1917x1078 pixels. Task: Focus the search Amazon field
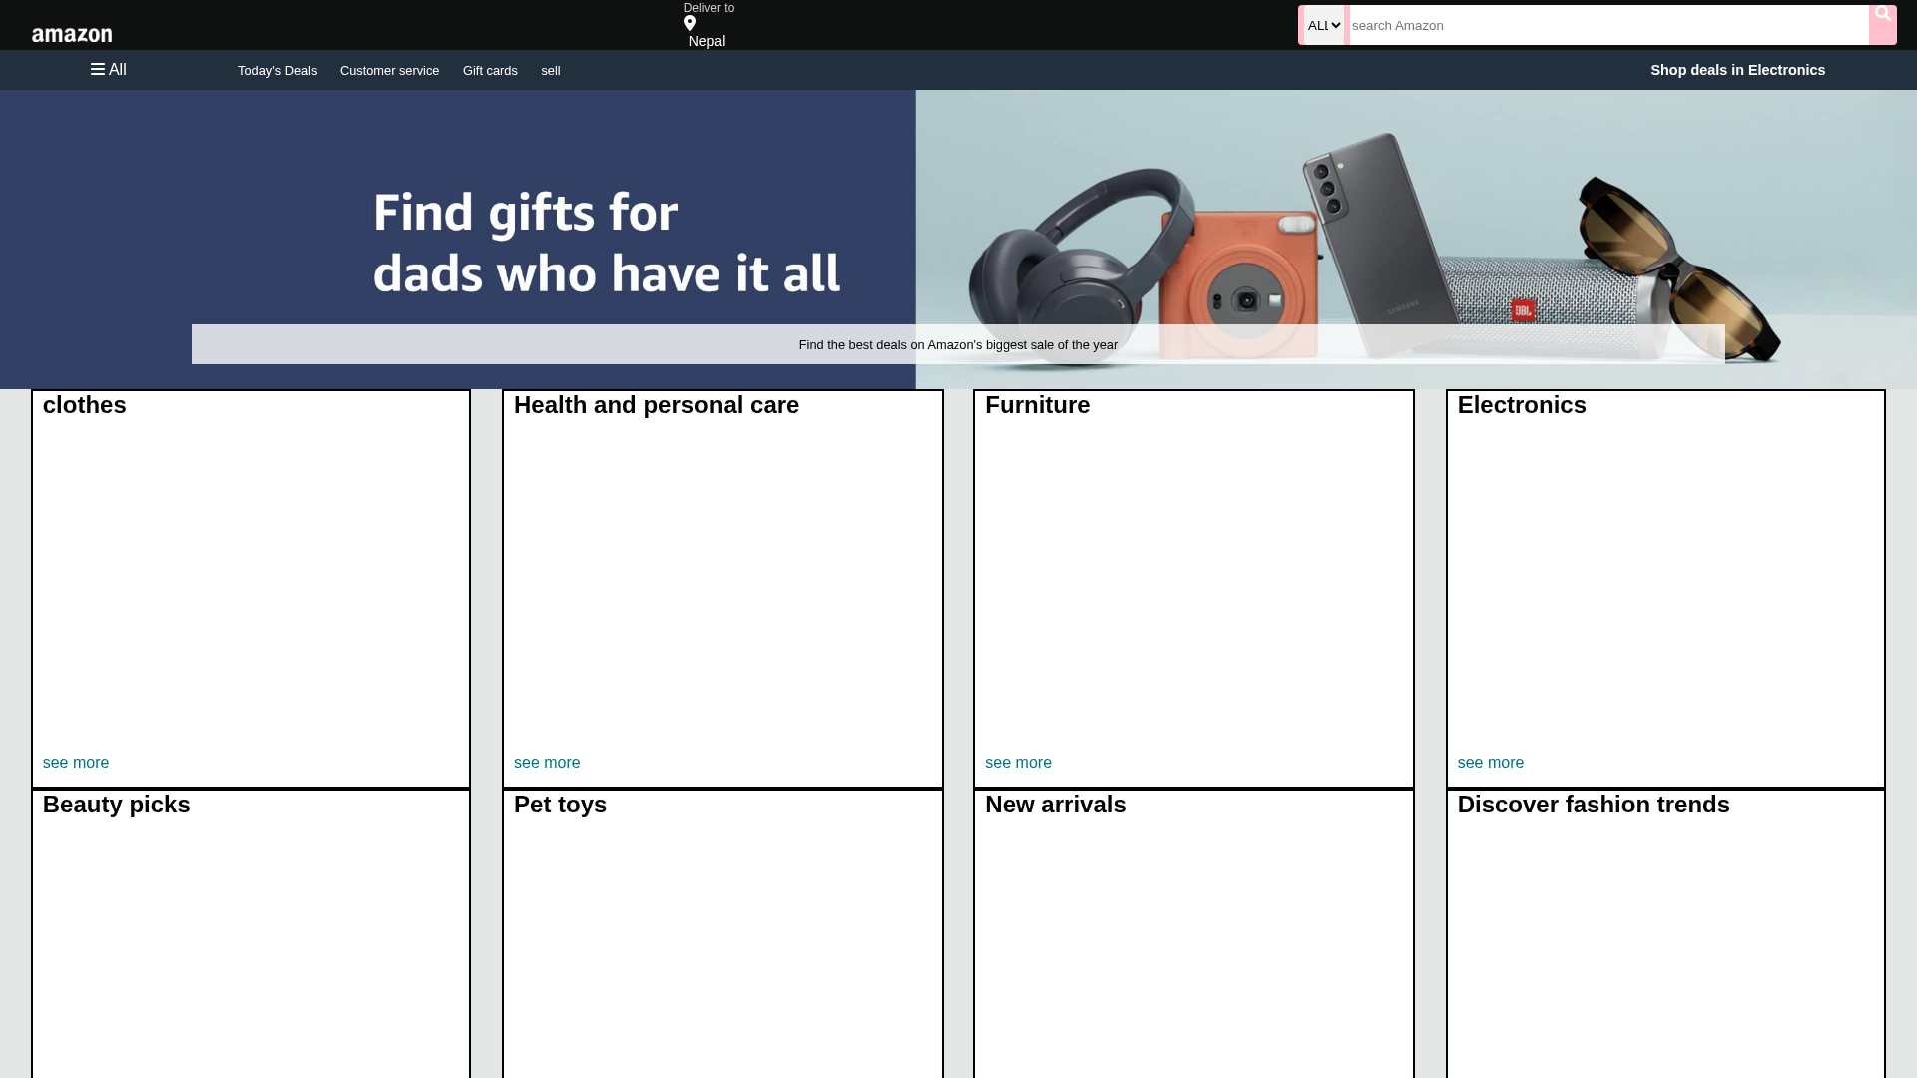[x=1608, y=26]
